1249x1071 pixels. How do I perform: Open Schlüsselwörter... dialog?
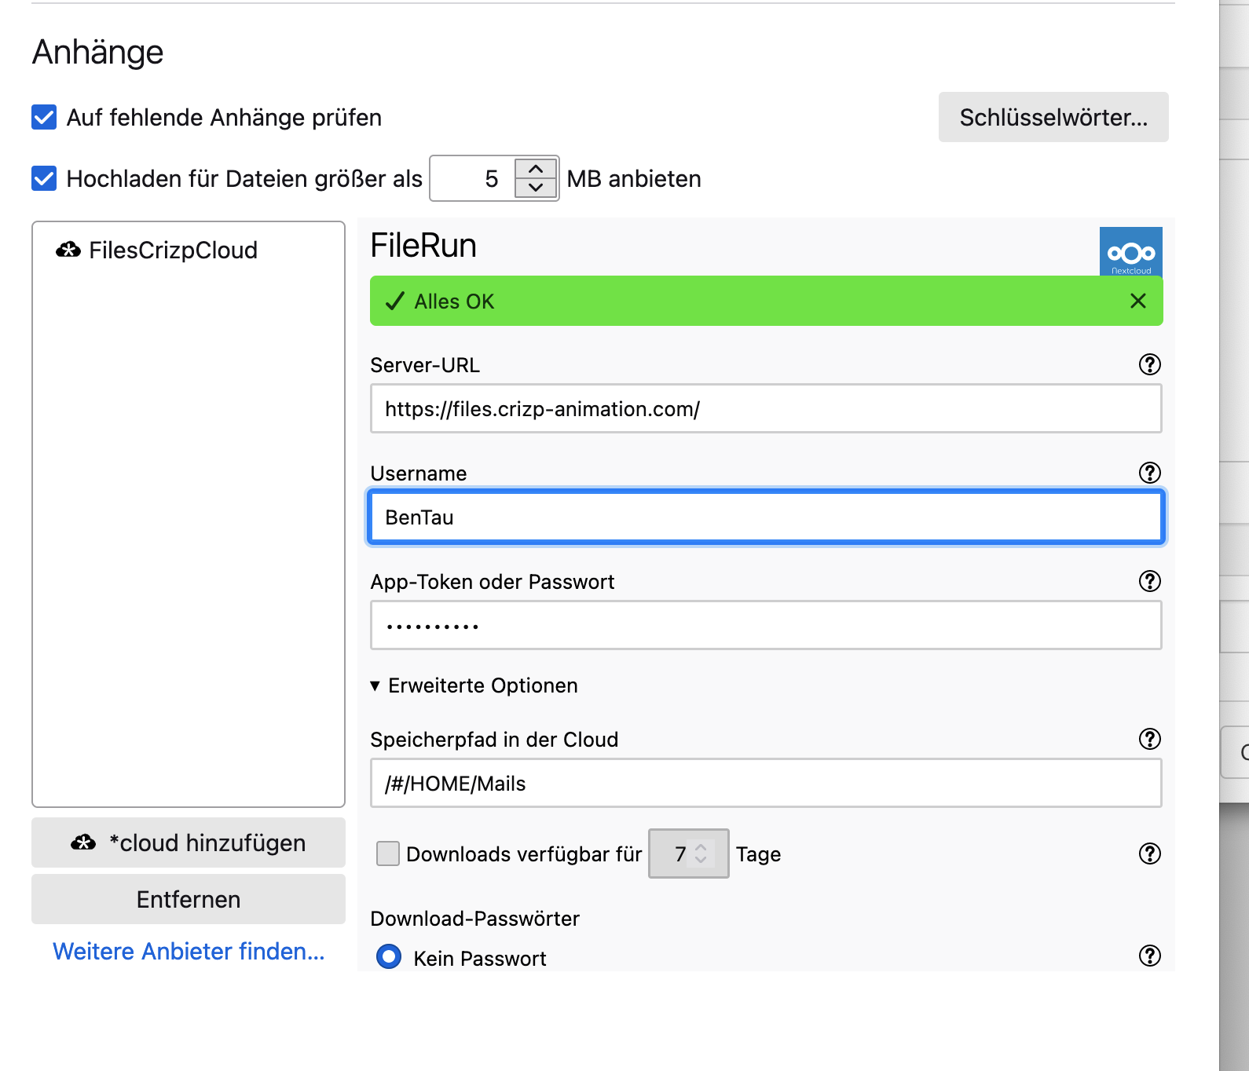pos(1053,117)
